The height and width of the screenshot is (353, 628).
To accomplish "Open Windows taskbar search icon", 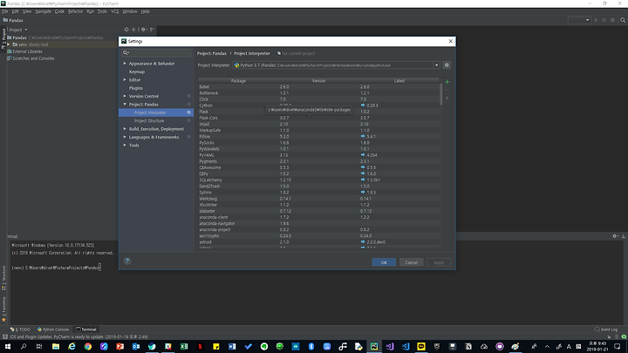I will 24,347.
